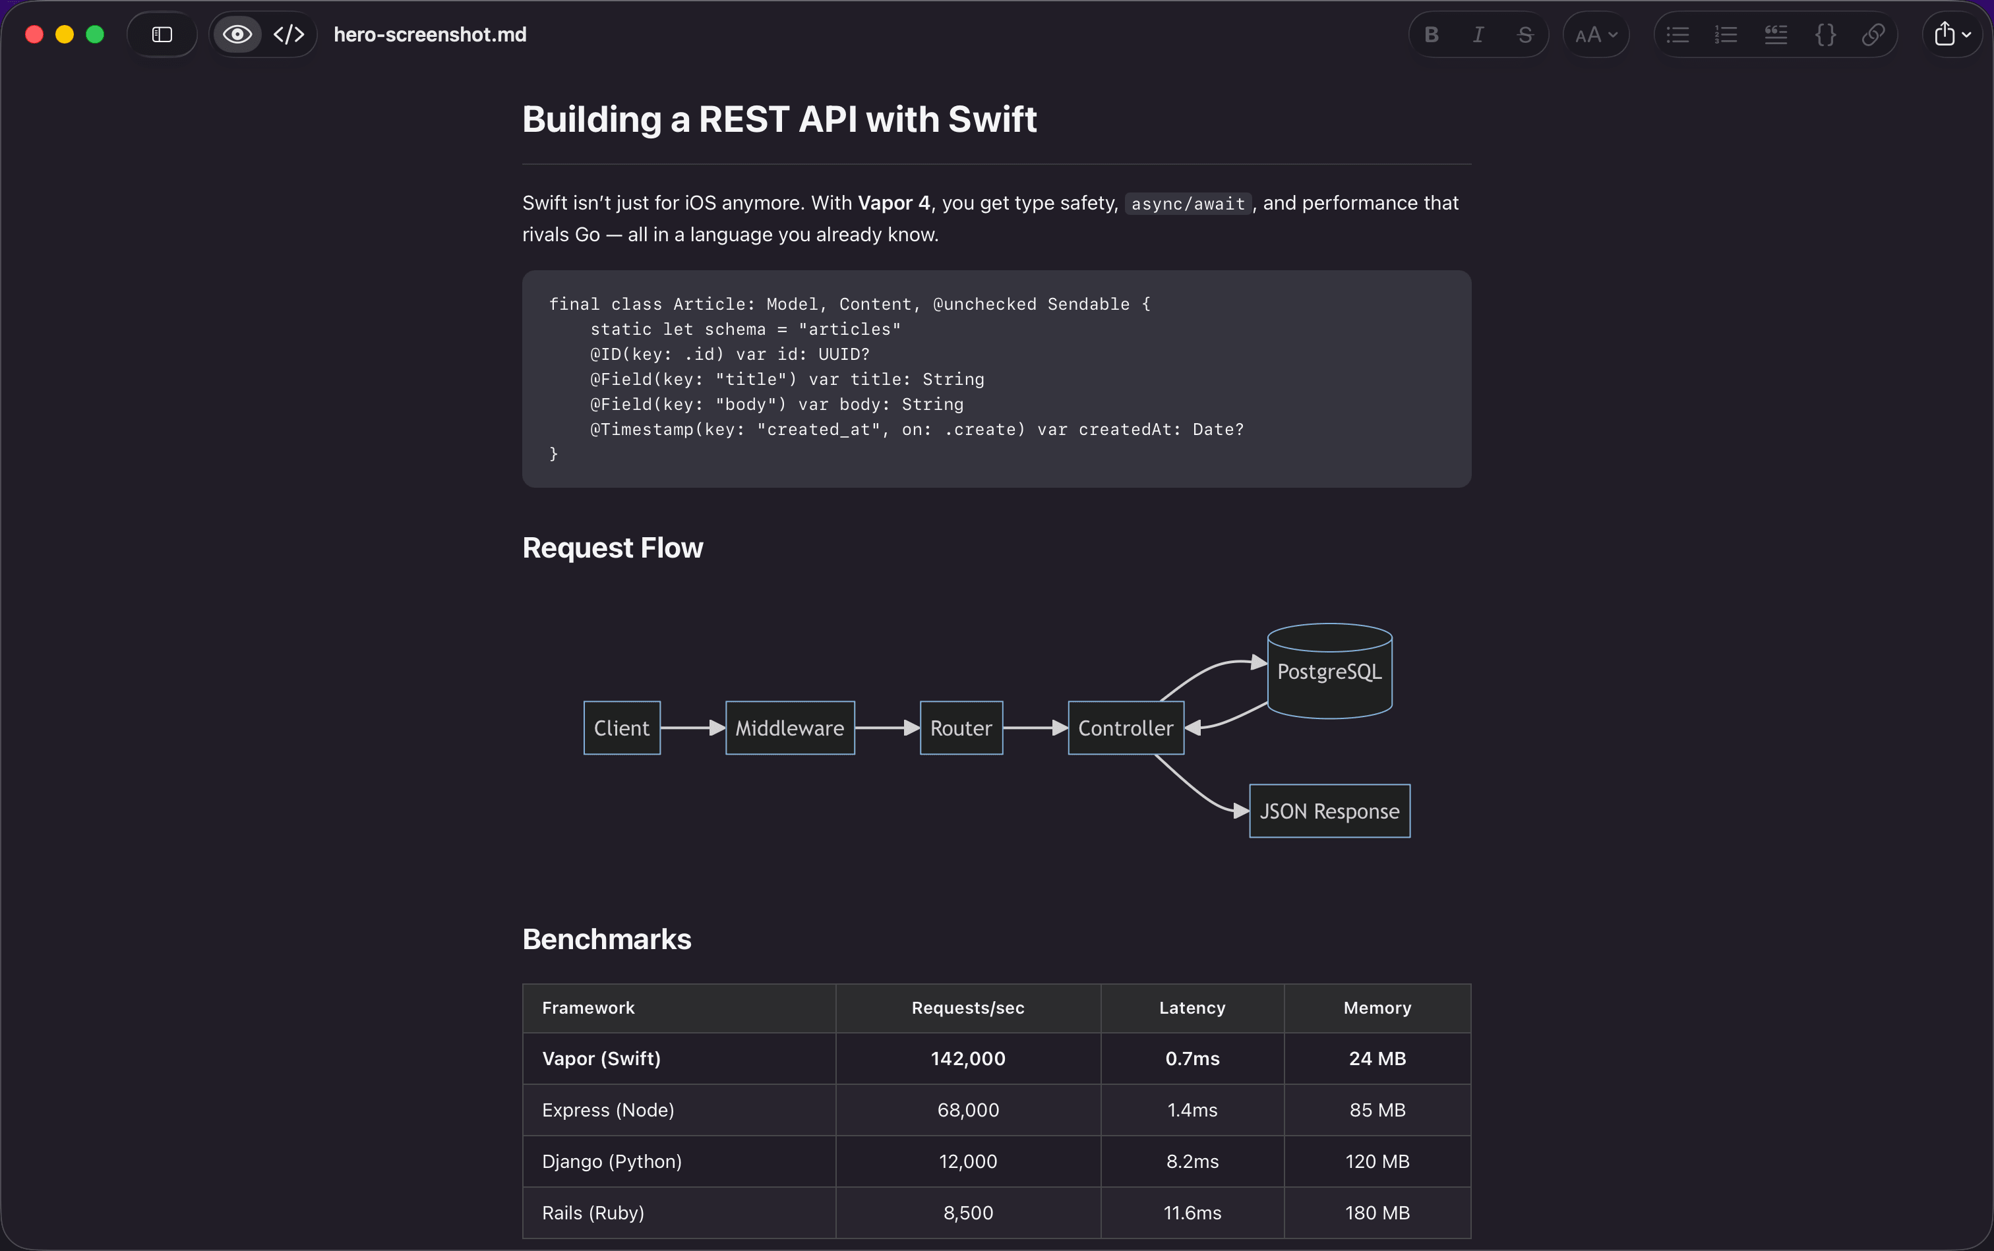Select the hero-screenshot.md document title

click(429, 34)
